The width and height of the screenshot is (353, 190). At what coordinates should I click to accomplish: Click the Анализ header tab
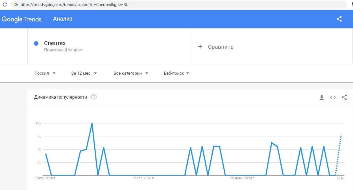pos(63,19)
